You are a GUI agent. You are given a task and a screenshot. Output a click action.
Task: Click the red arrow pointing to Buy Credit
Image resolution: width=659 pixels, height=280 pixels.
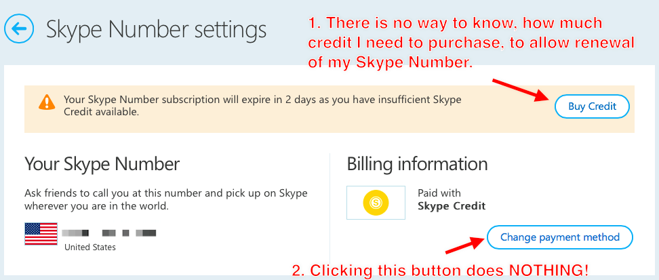521,89
